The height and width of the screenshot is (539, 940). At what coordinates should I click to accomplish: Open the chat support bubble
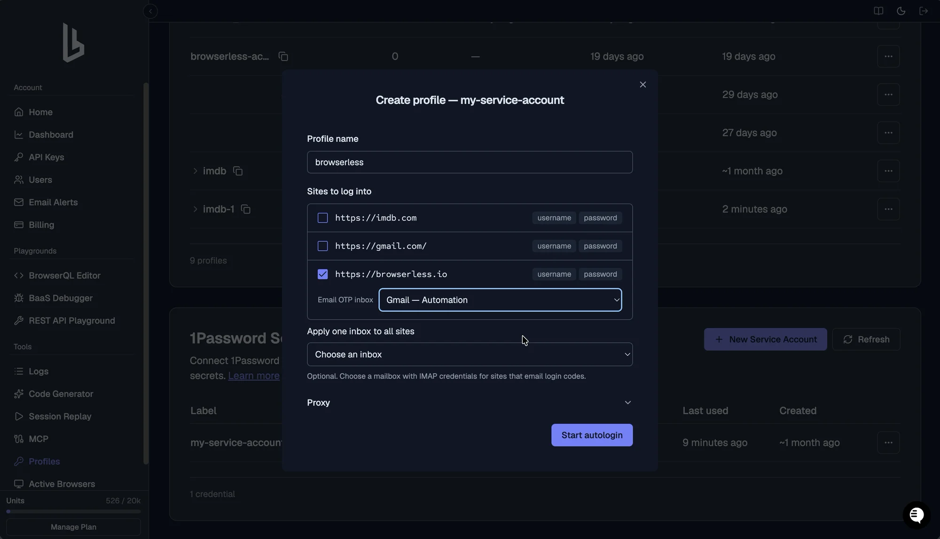916,515
